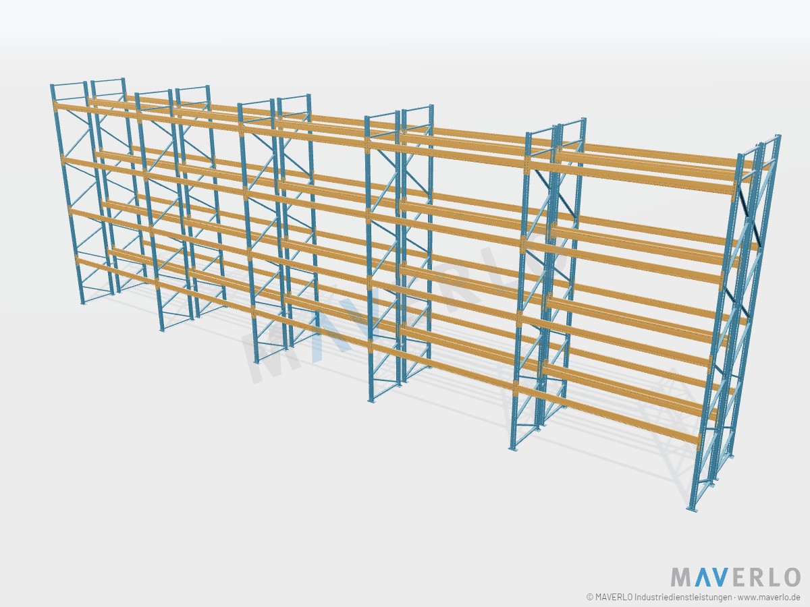Click the blue V in MAVERLO logo
Viewport: 810px width, 607px height.
tap(721, 577)
